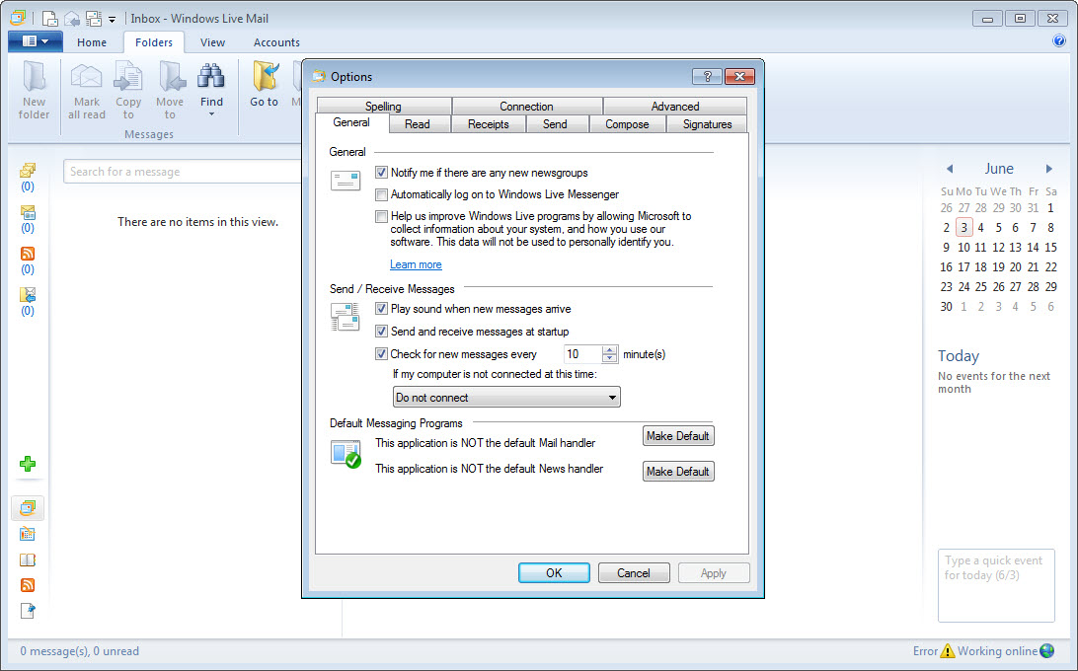Click the green plus add icon

point(28,464)
